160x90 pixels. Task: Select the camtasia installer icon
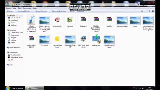coord(70,20)
